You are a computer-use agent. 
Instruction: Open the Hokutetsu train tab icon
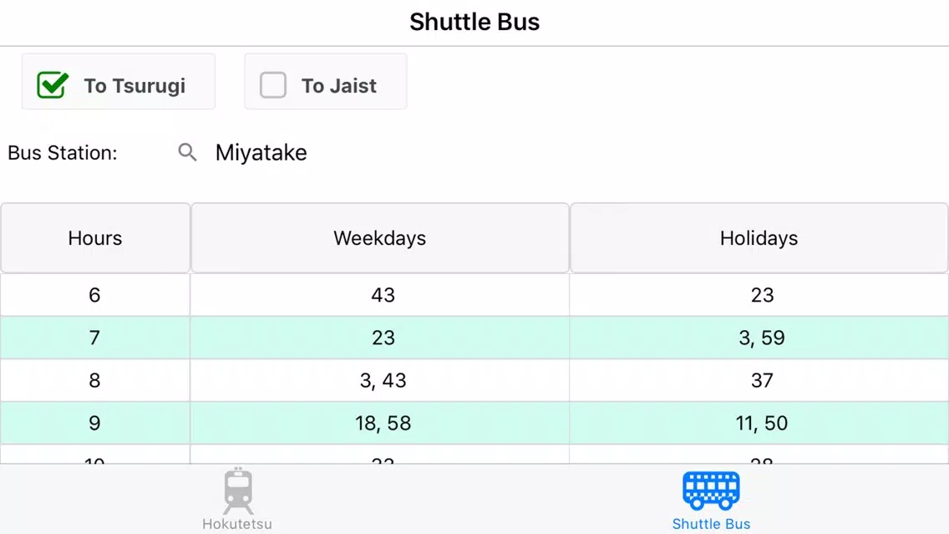coord(238,491)
